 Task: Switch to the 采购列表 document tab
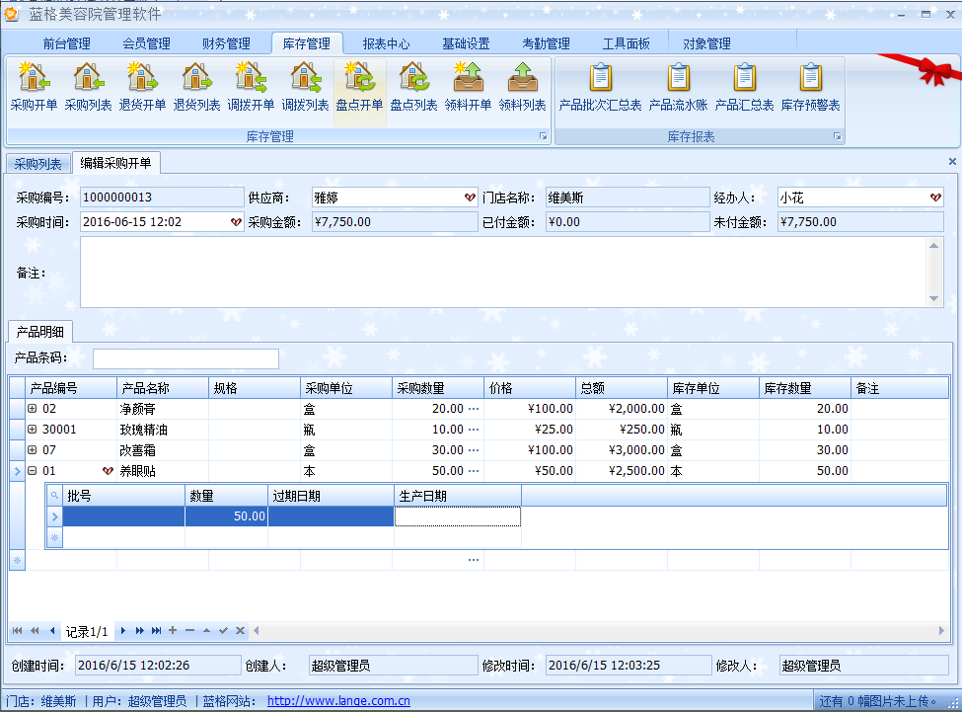37,164
